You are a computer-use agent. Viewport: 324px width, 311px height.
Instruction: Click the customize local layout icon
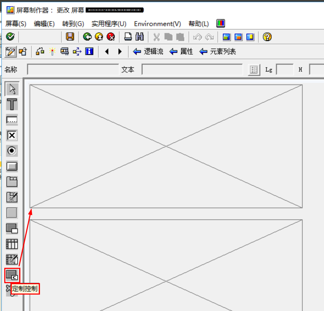click(221, 23)
